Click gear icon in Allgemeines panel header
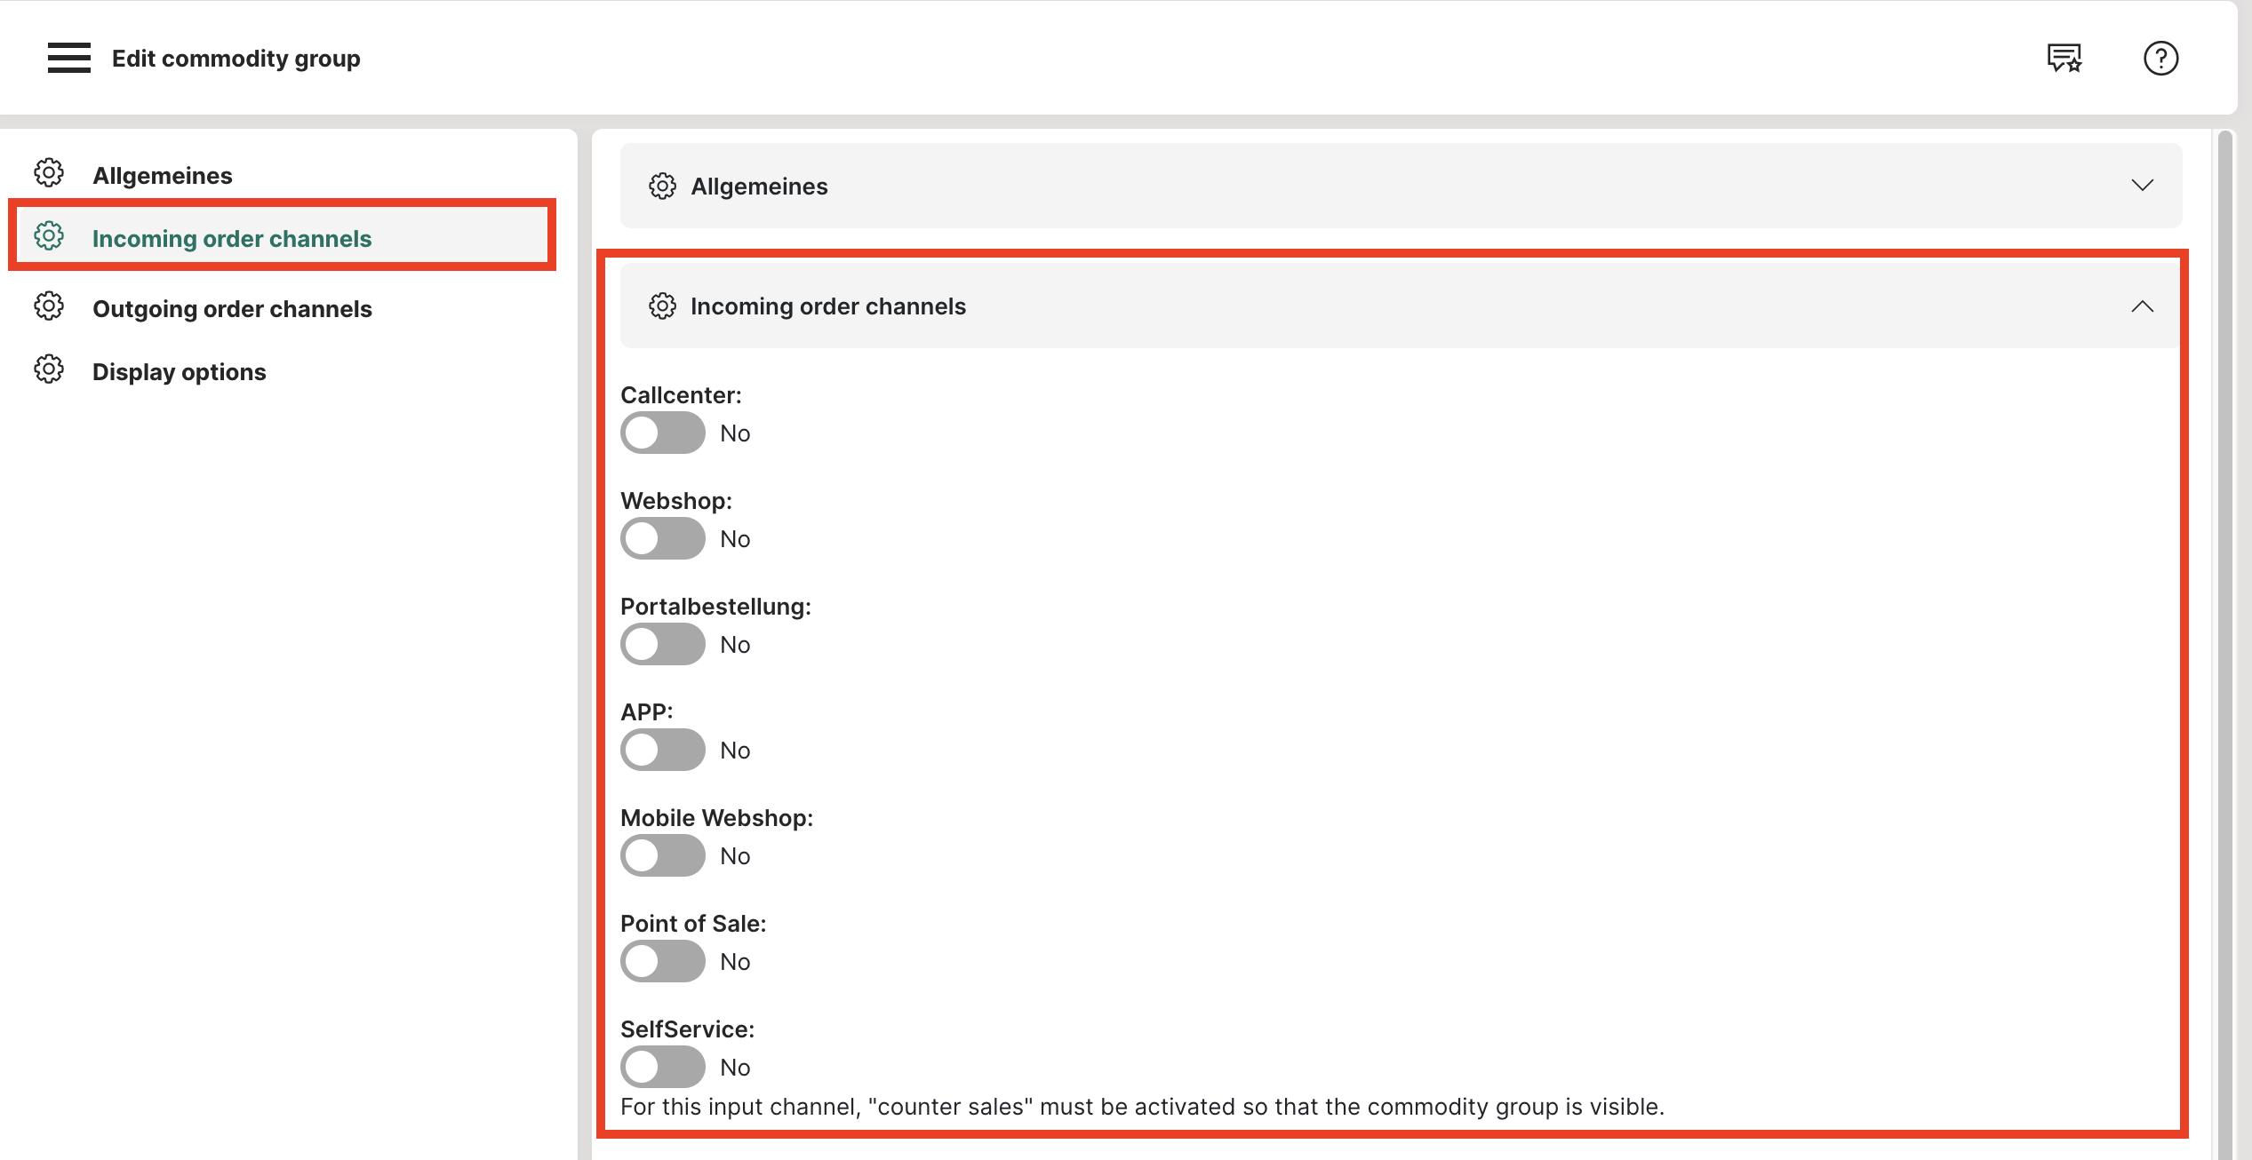This screenshot has height=1160, width=2252. pyautogui.click(x=662, y=186)
